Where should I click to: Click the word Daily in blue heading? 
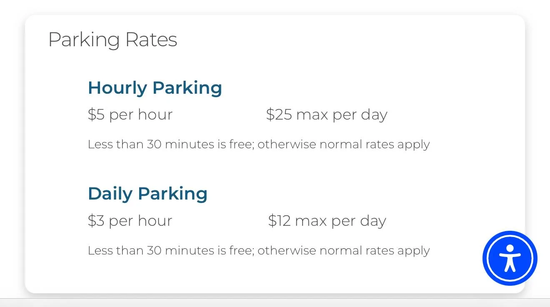110,194
